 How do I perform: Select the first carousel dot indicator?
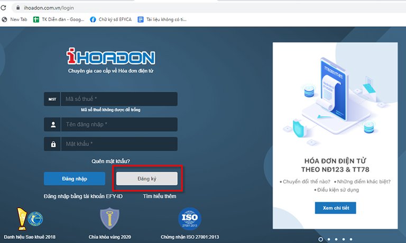pyautogui.click(x=320, y=239)
